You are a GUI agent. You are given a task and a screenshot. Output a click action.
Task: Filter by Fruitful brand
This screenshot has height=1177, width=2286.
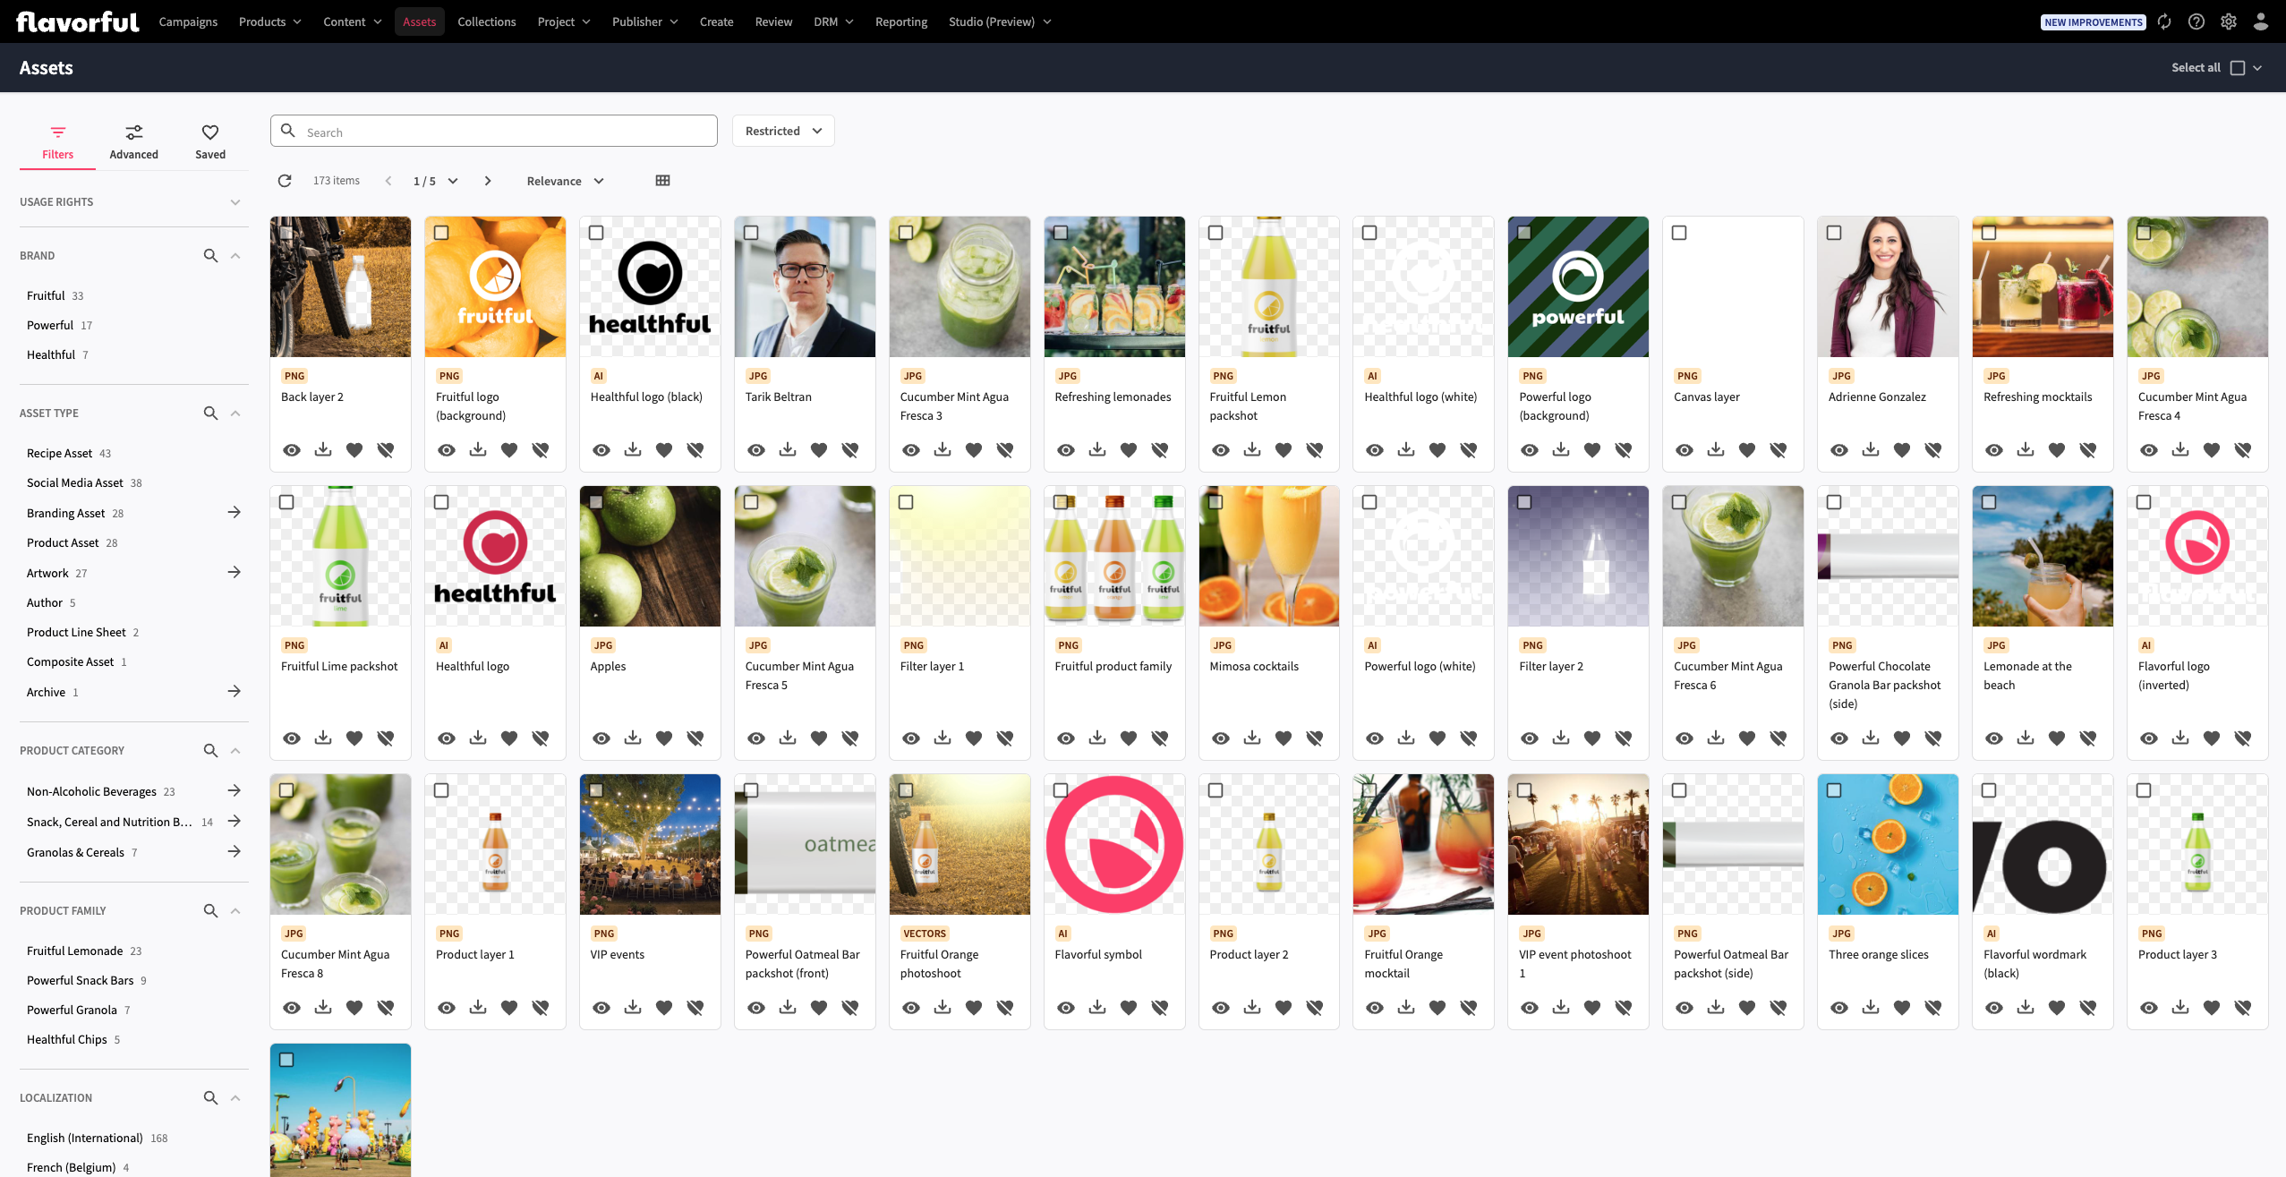46,295
